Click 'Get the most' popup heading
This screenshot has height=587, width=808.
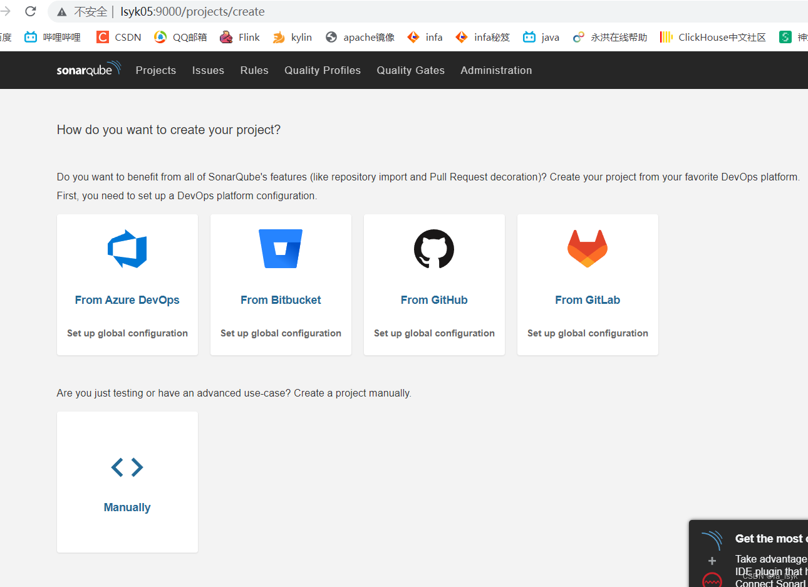(x=771, y=539)
